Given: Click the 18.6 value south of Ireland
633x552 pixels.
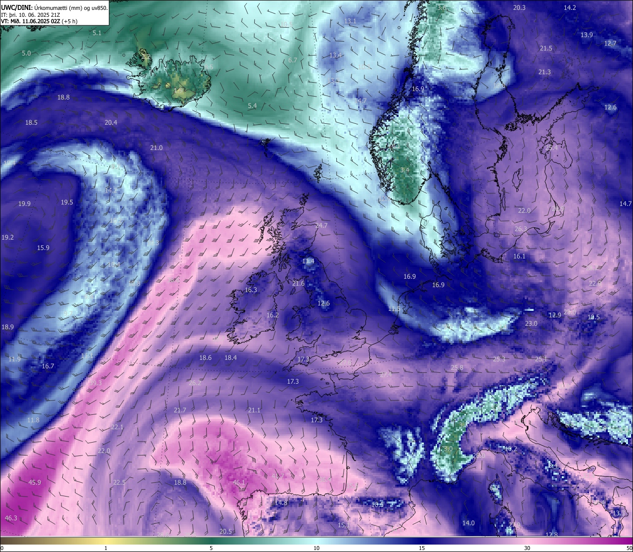Looking at the screenshot, I should [x=205, y=358].
